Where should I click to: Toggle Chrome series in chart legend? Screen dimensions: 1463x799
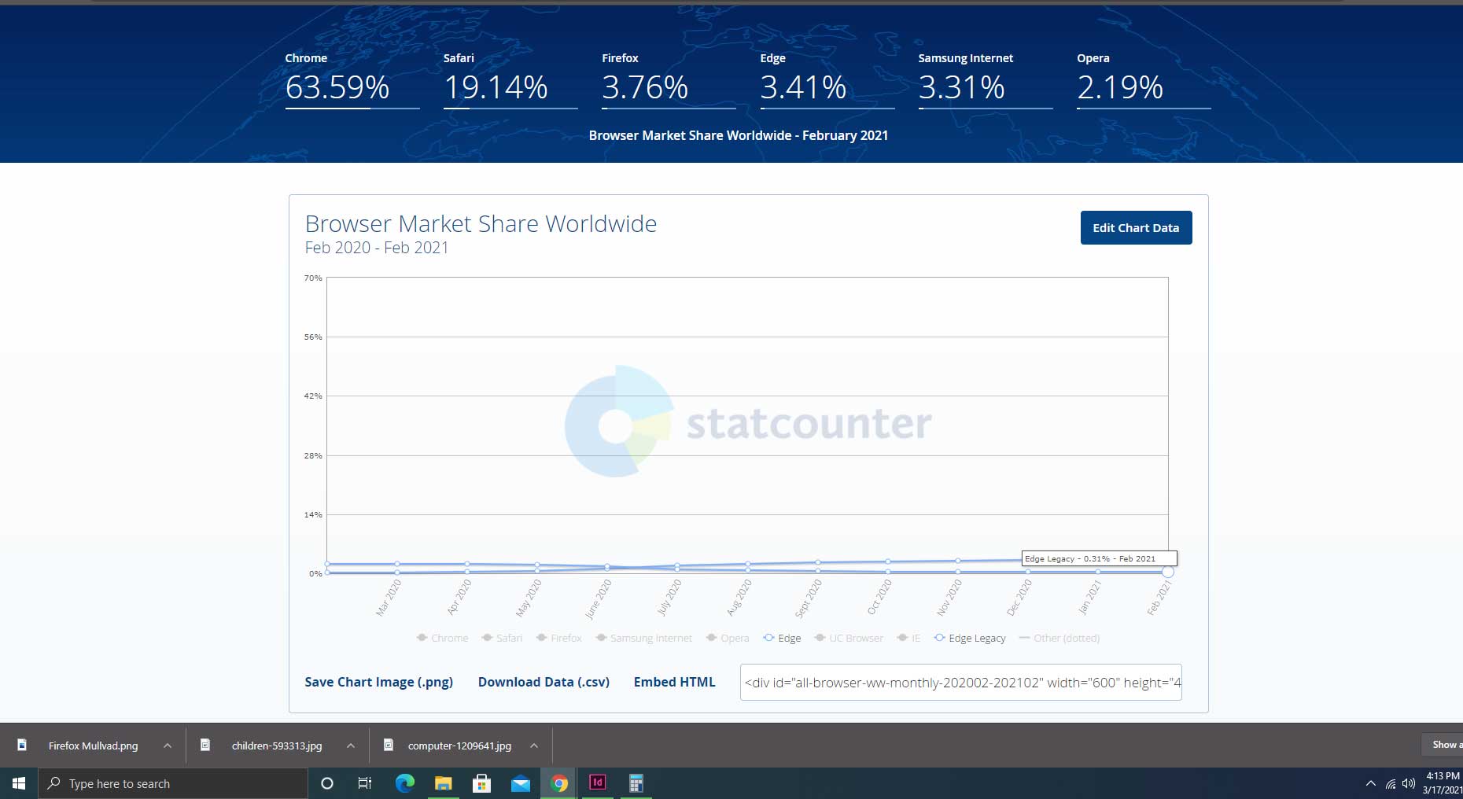tap(442, 638)
